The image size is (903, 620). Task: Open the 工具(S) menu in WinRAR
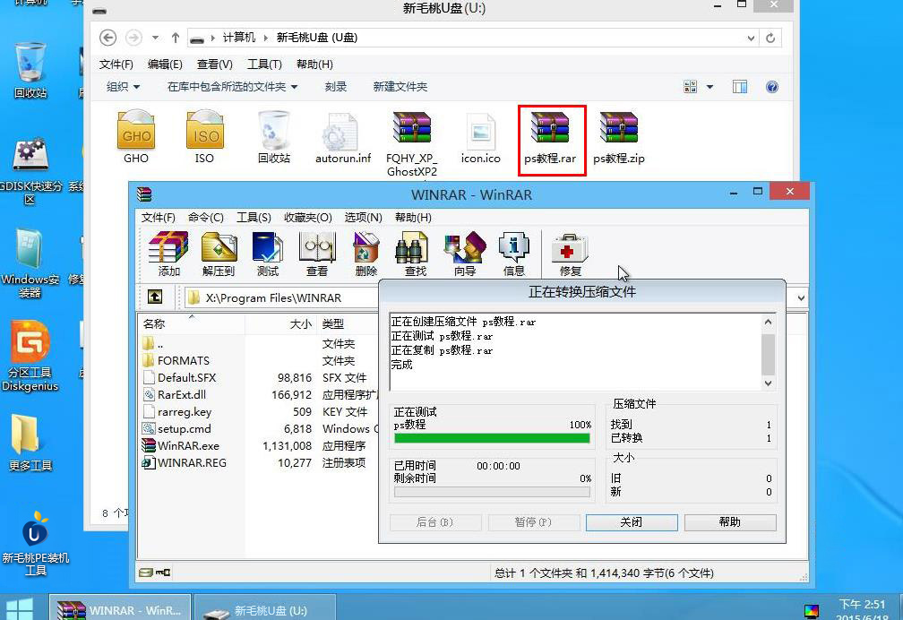[254, 217]
